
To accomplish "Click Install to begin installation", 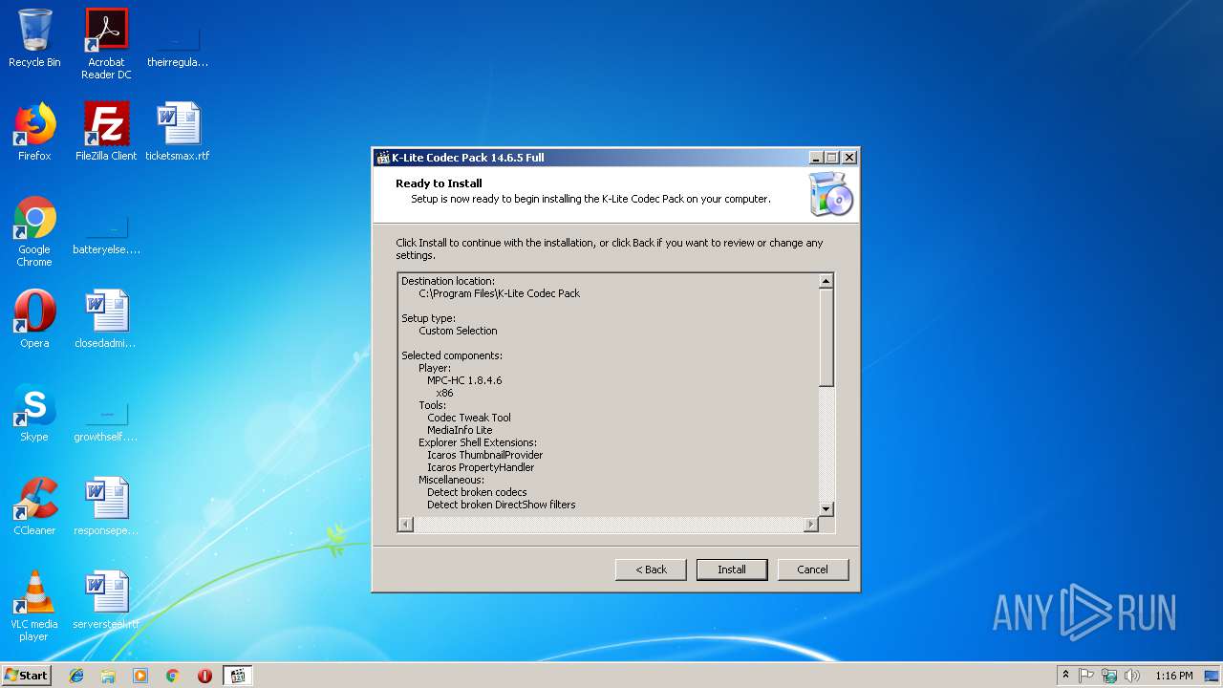I will 732,570.
